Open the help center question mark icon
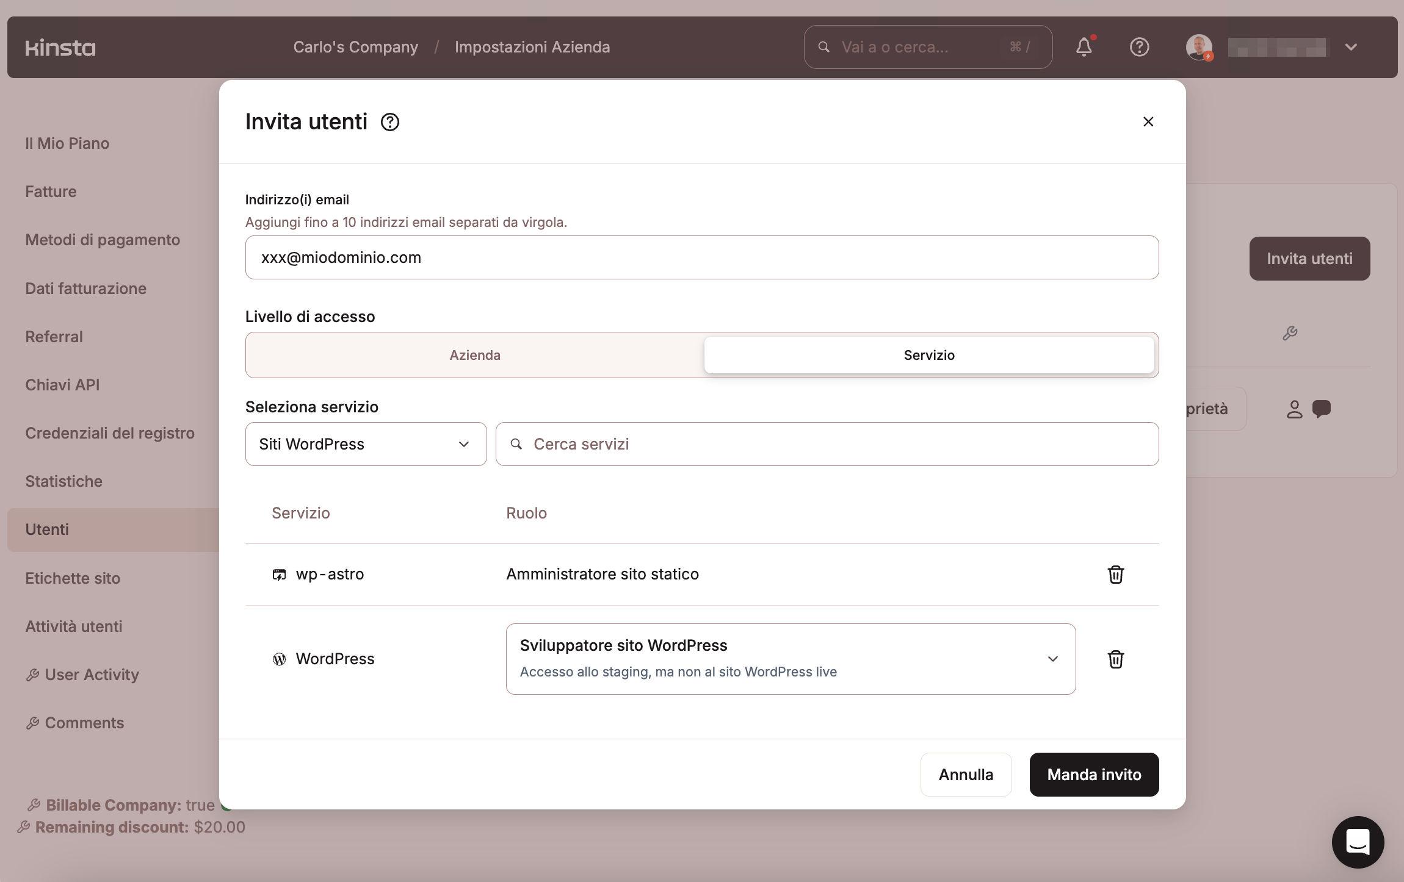This screenshot has width=1404, height=882. 1139,47
